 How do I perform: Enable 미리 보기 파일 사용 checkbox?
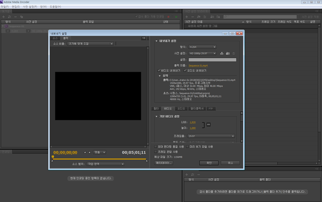187,146
